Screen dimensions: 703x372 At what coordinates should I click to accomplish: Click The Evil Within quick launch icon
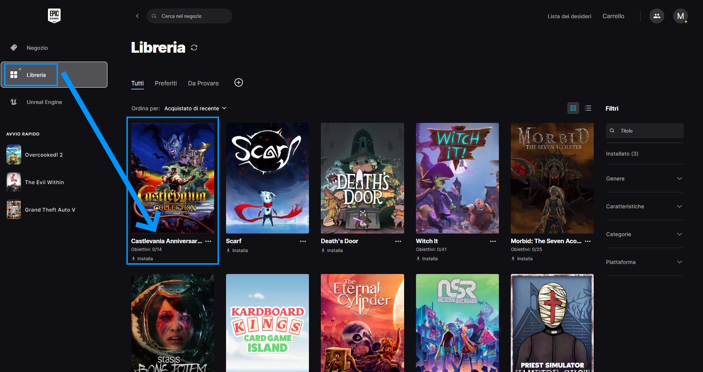tap(14, 182)
